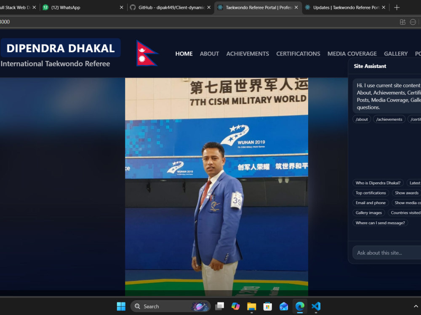Click the Site Assistant header

pos(370,66)
